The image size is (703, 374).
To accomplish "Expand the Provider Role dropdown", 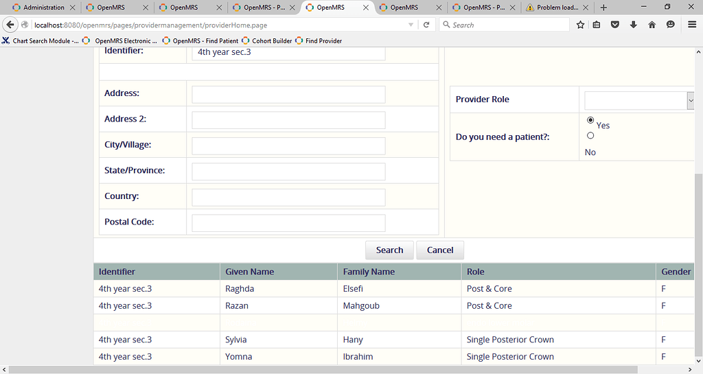I will tap(690, 100).
